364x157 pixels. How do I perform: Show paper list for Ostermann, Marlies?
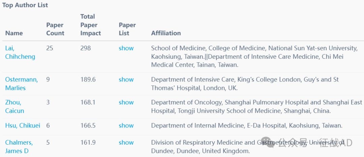[126, 80]
